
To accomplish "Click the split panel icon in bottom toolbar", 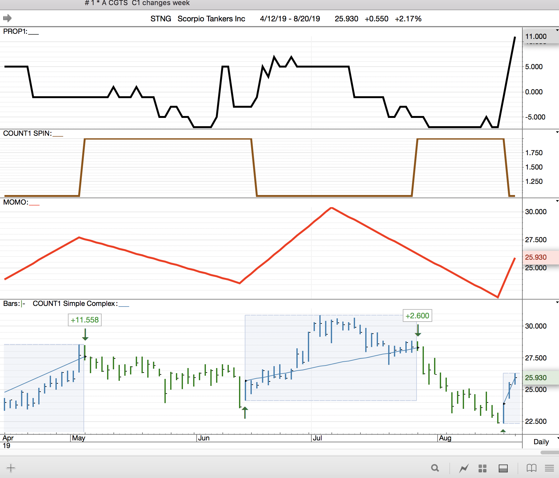I will point(503,468).
